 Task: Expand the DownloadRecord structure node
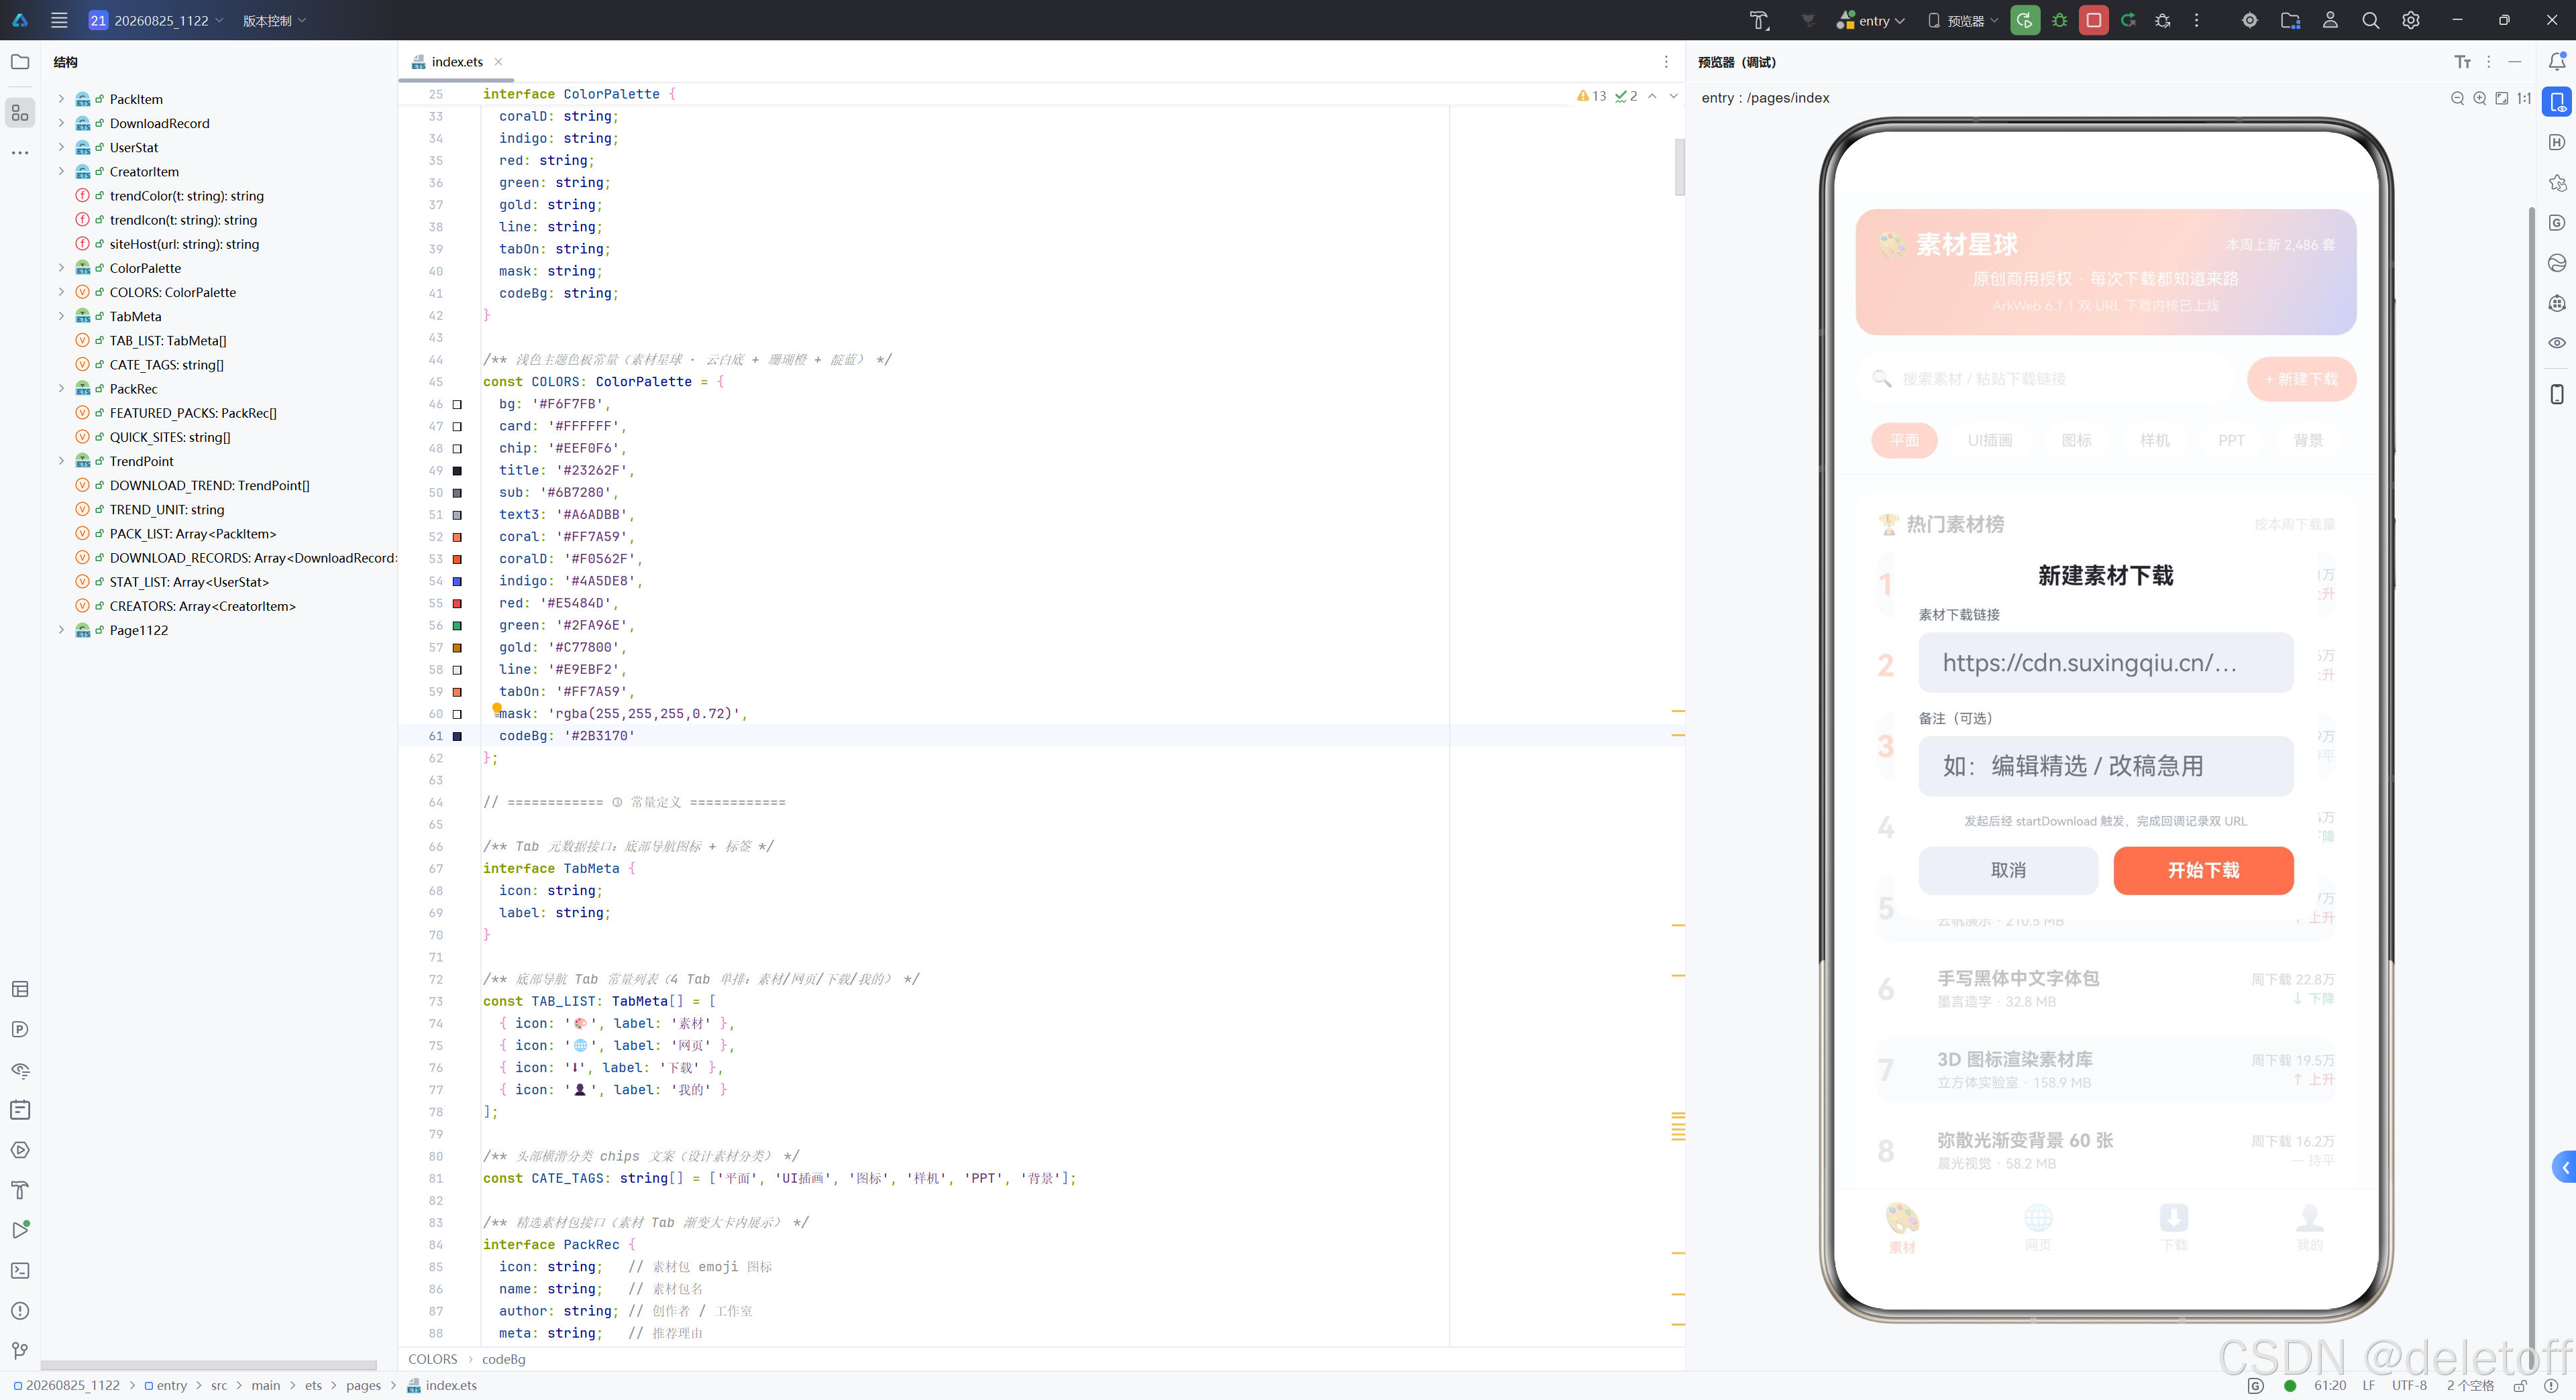[x=61, y=123]
